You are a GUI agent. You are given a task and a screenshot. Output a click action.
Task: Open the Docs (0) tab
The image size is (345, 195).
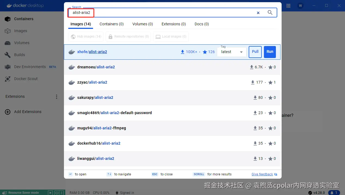point(202,24)
